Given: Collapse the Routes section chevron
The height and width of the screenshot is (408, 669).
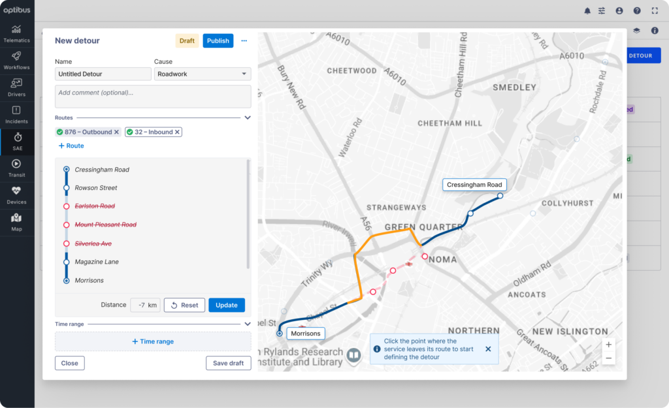Looking at the screenshot, I should pos(248,118).
